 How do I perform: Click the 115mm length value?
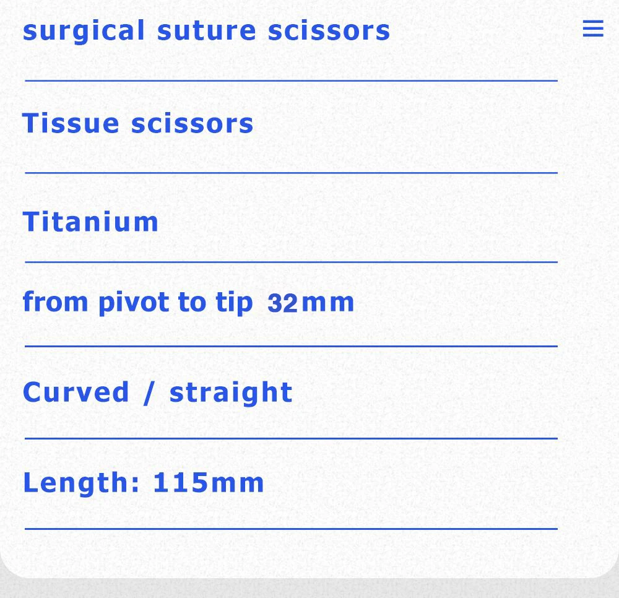(x=209, y=482)
